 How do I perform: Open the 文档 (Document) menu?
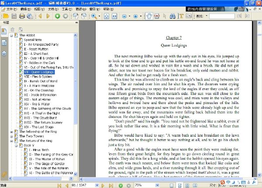click(x=53, y=9)
